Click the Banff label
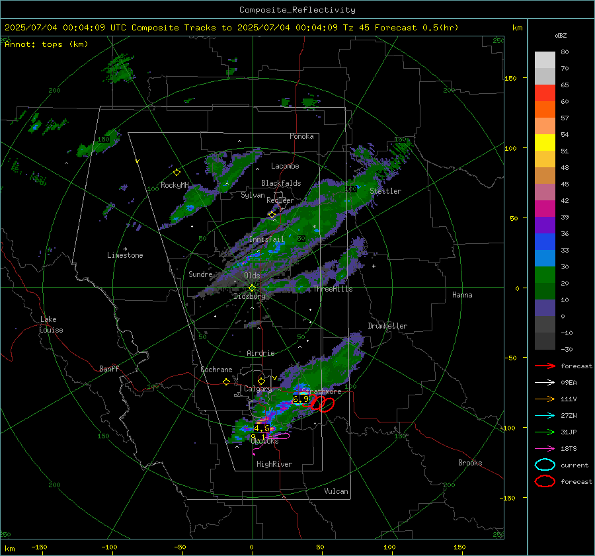Viewport: 595px width, 556px height. coord(109,369)
